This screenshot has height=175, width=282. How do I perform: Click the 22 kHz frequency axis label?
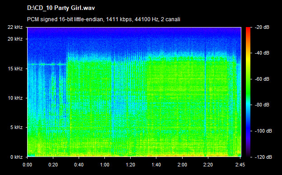[x=15, y=27]
